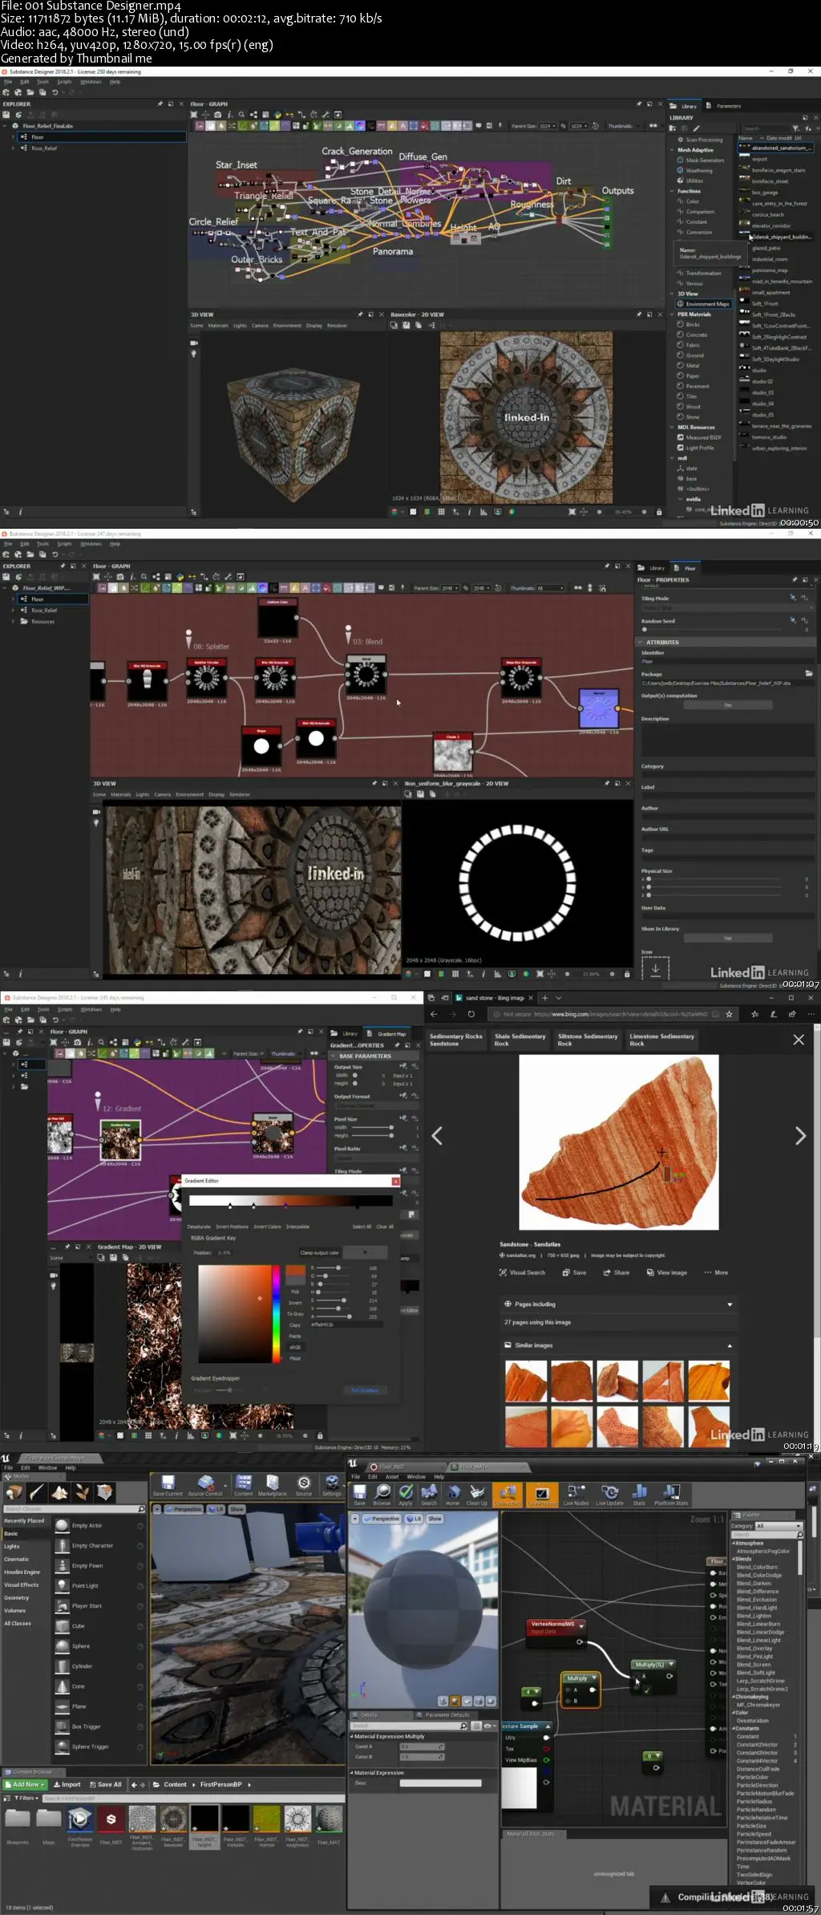Collapse MDL Resources library category
Image resolution: width=821 pixels, height=1915 pixels.
click(671, 427)
